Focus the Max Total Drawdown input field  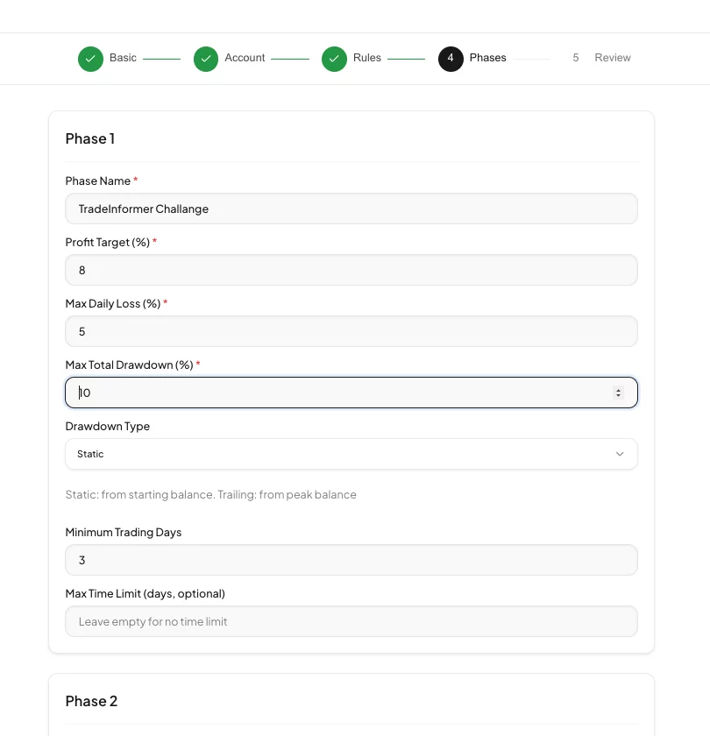click(342, 393)
